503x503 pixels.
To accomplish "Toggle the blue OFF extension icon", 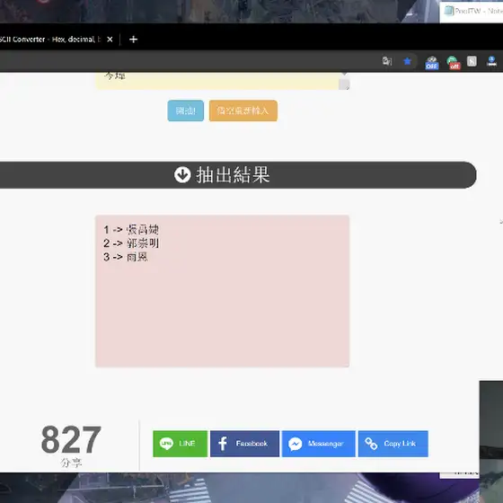I will tap(432, 62).
